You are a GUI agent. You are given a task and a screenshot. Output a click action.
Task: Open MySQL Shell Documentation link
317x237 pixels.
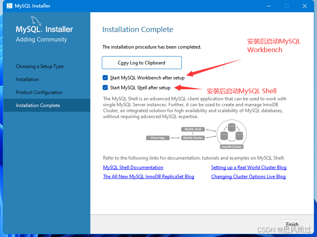[x=133, y=167]
